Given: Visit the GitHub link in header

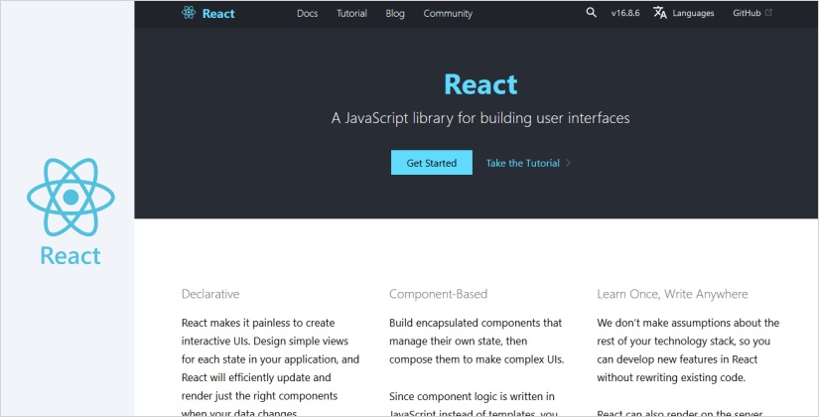Looking at the screenshot, I should [747, 14].
